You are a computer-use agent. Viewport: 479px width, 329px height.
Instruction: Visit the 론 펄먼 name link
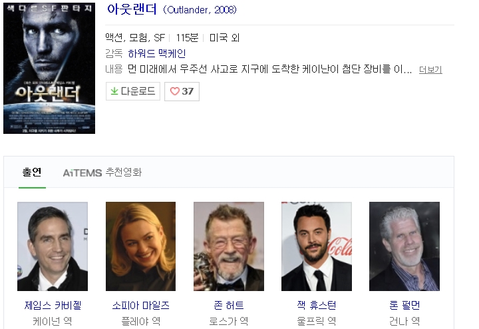404,306
